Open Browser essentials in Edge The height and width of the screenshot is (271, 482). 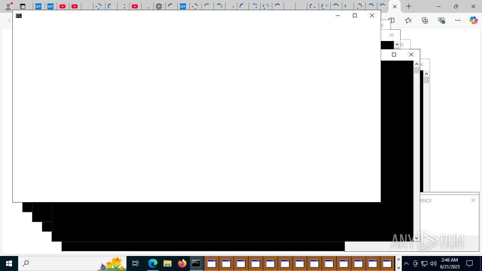(441, 20)
